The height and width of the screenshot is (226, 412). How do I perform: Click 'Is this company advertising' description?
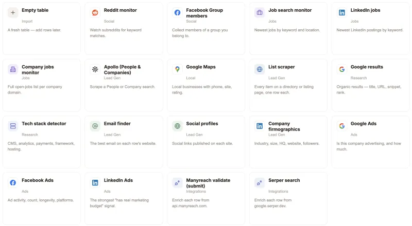pos(369,146)
